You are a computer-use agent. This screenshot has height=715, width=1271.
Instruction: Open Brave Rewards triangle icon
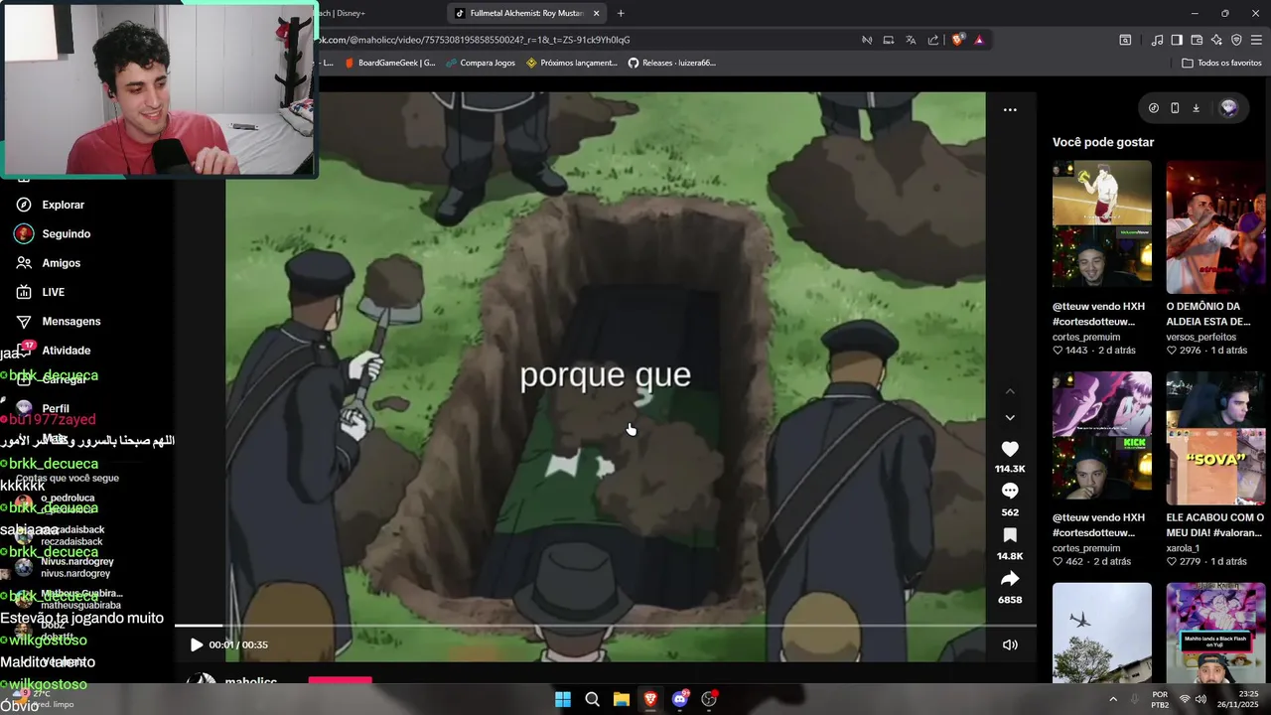click(979, 40)
